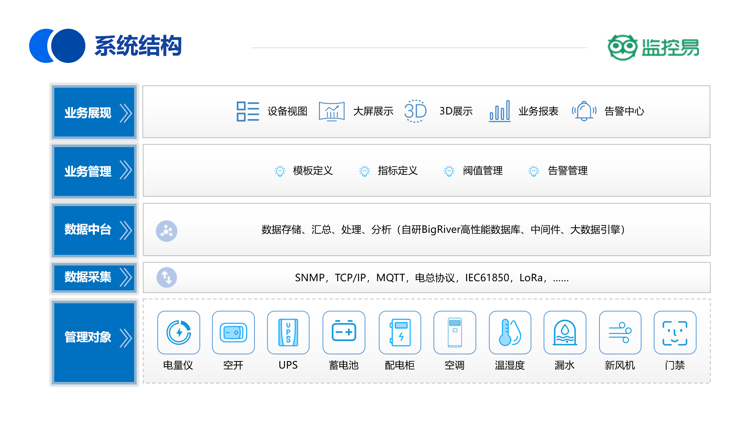Select the 蓄电池 battery icon
This screenshot has height=424, width=754.
click(344, 333)
